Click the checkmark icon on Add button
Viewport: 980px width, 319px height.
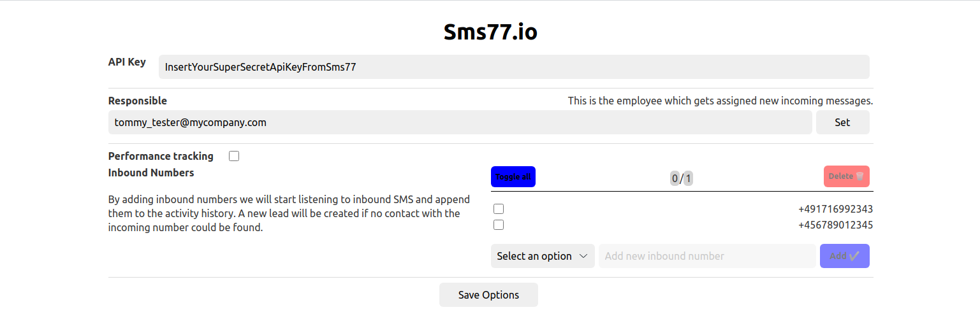(x=854, y=256)
